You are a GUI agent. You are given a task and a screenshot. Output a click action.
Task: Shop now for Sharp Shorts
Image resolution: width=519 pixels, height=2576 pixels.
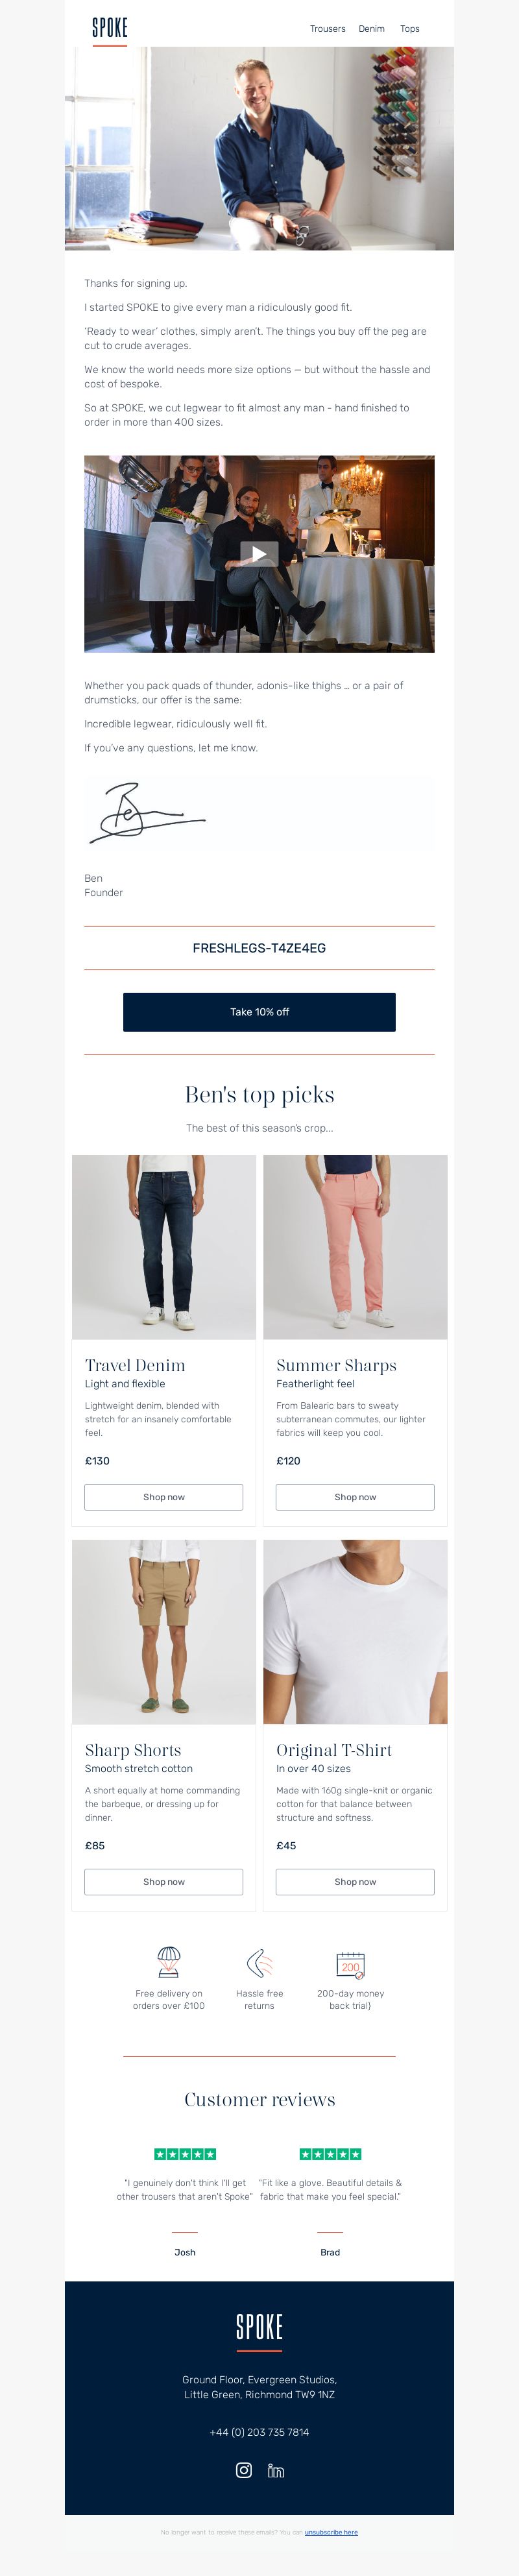tap(164, 1882)
